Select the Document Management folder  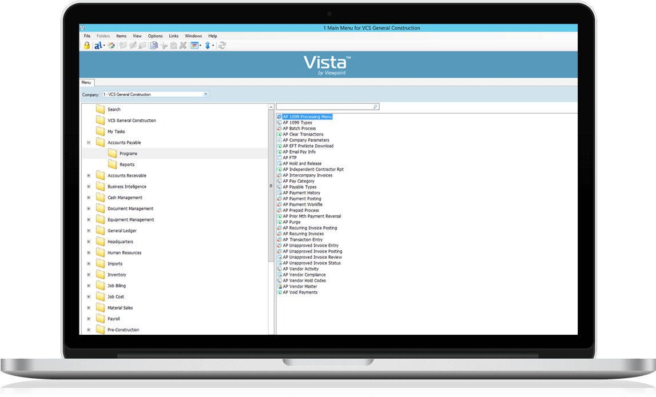click(130, 208)
